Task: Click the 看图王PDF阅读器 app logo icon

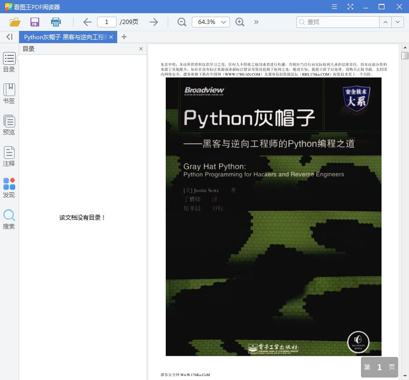Action: (x=9, y=7)
